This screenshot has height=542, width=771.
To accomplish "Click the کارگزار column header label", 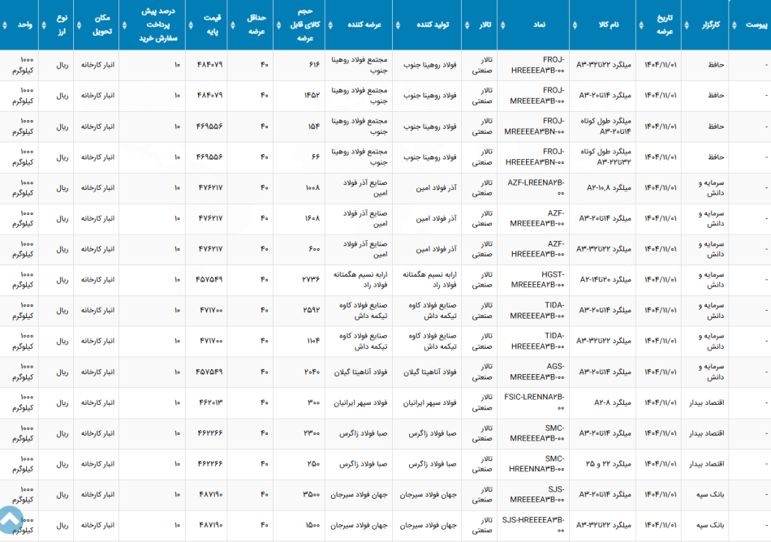I will click(x=711, y=24).
